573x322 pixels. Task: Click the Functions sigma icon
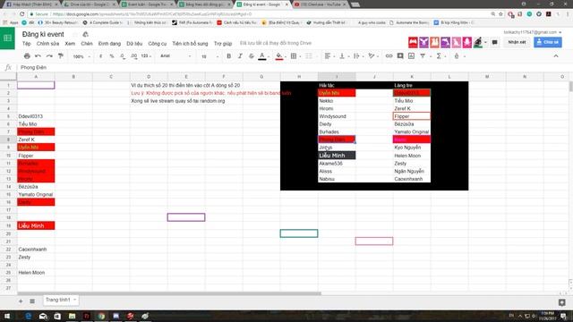coord(439,56)
